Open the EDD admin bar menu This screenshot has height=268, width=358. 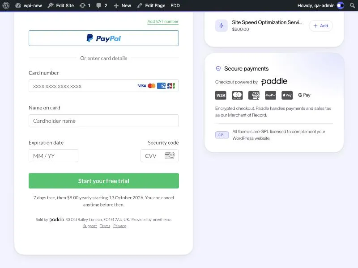click(x=175, y=5)
